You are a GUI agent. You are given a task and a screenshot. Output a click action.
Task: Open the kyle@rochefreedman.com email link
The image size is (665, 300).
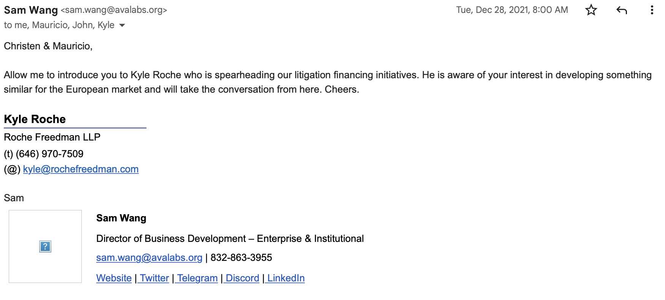81,169
